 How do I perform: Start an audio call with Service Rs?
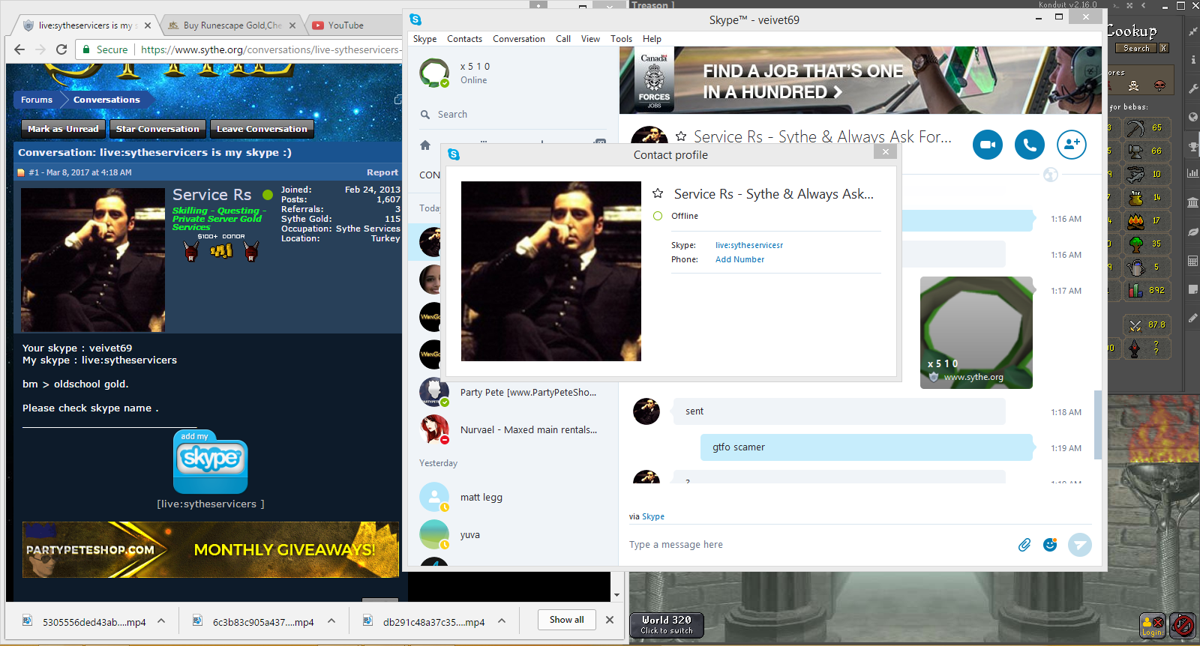1030,145
